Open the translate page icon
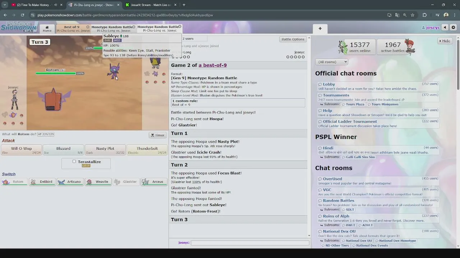The height and width of the screenshot is (258, 460). [397, 15]
